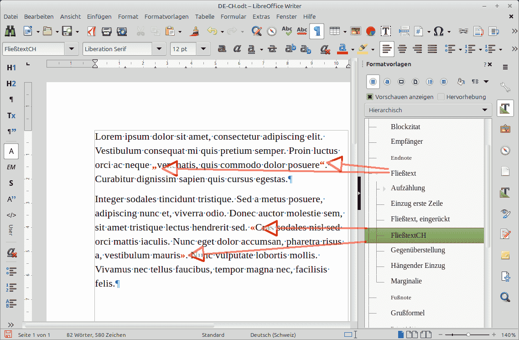The width and height of the screenshot is (519, 340).
Task: Switch to Frame Styles in Formatvorlagen
Action: tap(401, 81)
